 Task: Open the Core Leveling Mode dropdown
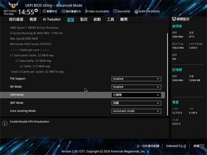pyautogui.click(x=136, y=111)
